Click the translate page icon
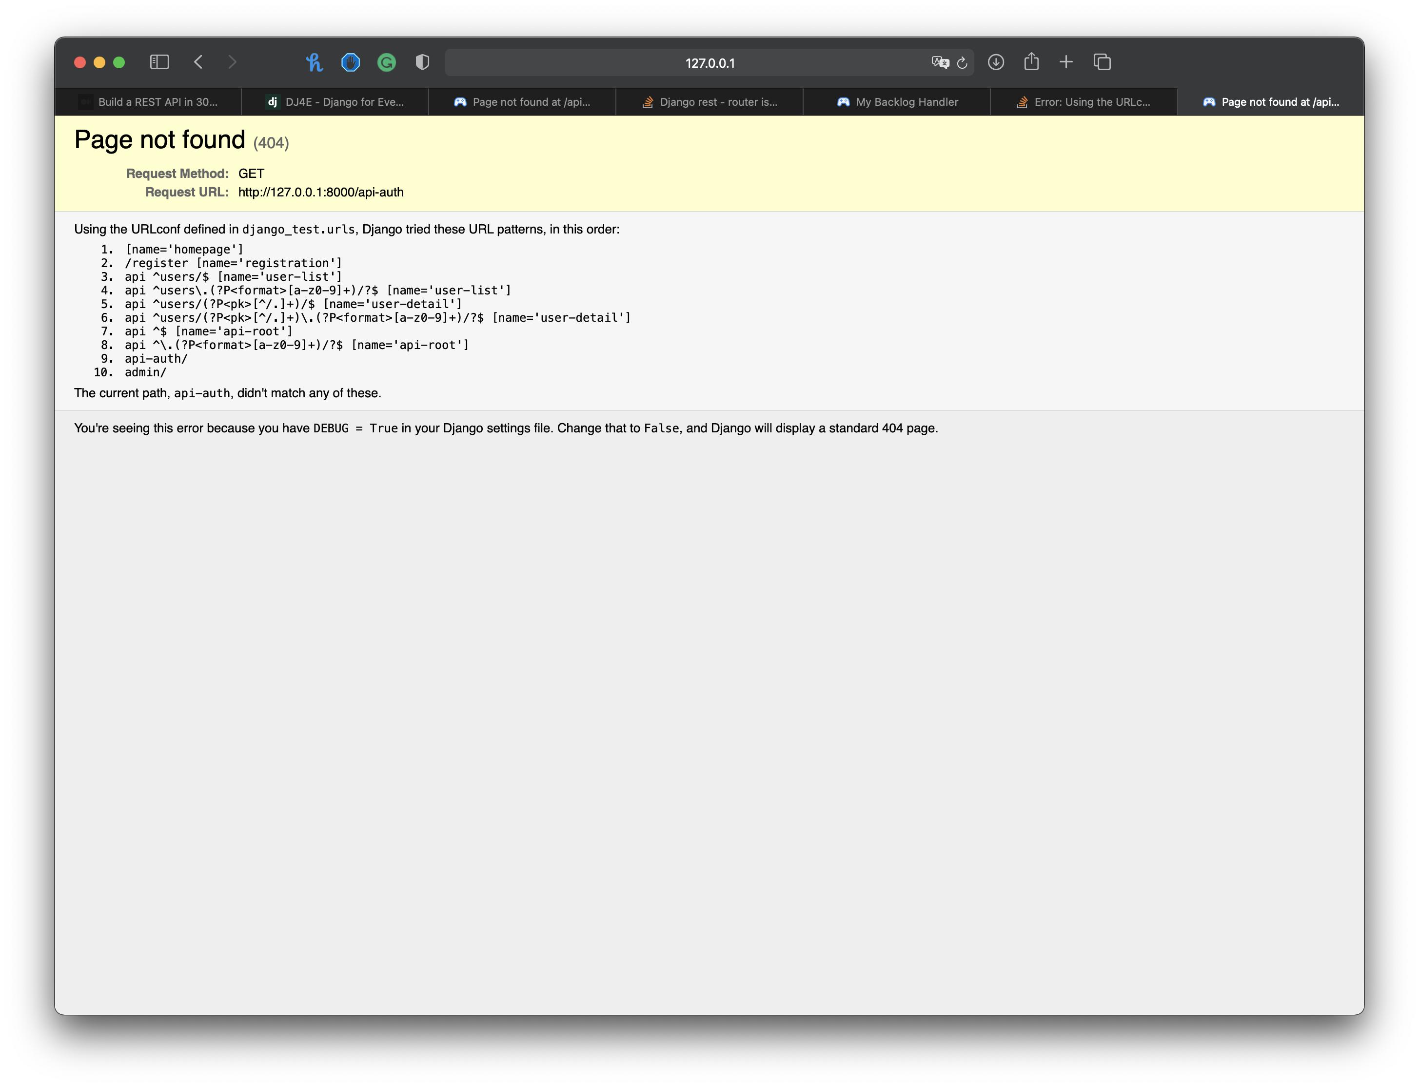Screen dimensions: 1419x1087 point(939,62)
